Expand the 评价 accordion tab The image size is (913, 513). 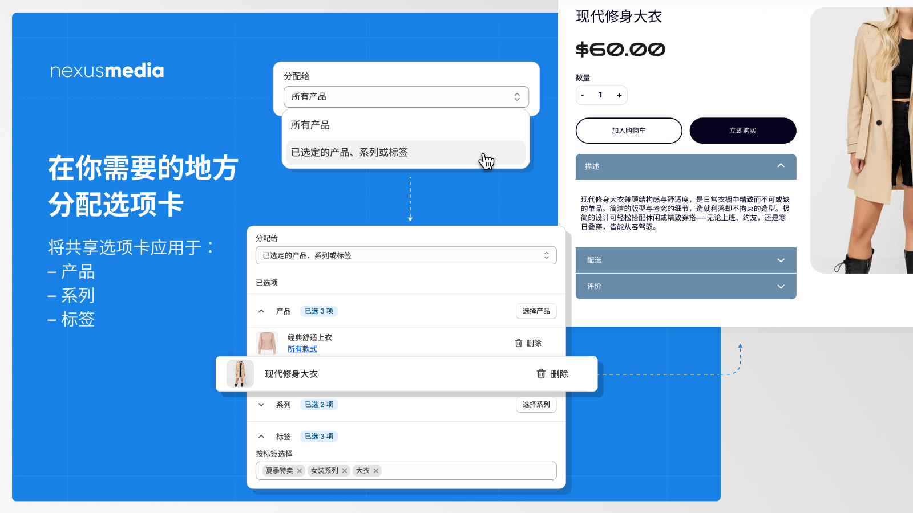coord(686,286)
